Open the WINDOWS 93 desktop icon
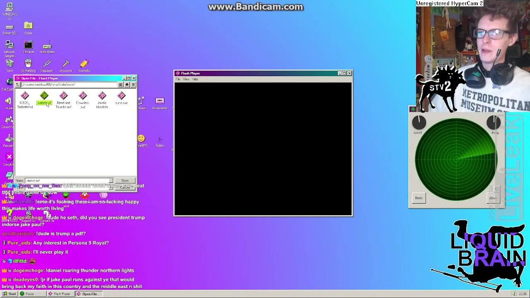530x298 pixels. click(x=10, y=11)
